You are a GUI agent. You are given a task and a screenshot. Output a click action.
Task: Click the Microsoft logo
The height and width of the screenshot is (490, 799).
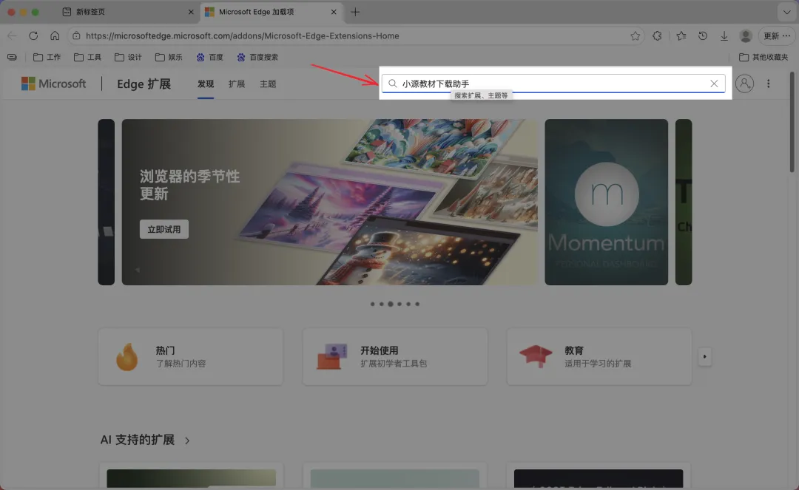click(x=53, y=84)
